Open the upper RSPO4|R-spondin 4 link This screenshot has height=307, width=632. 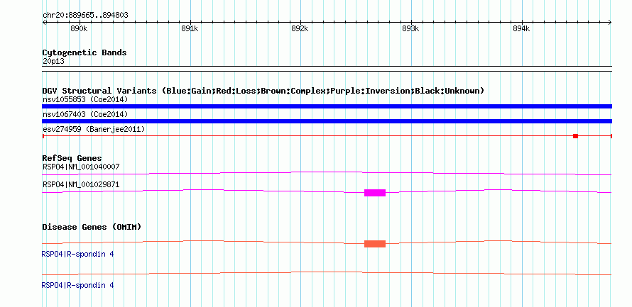(78, 255)
